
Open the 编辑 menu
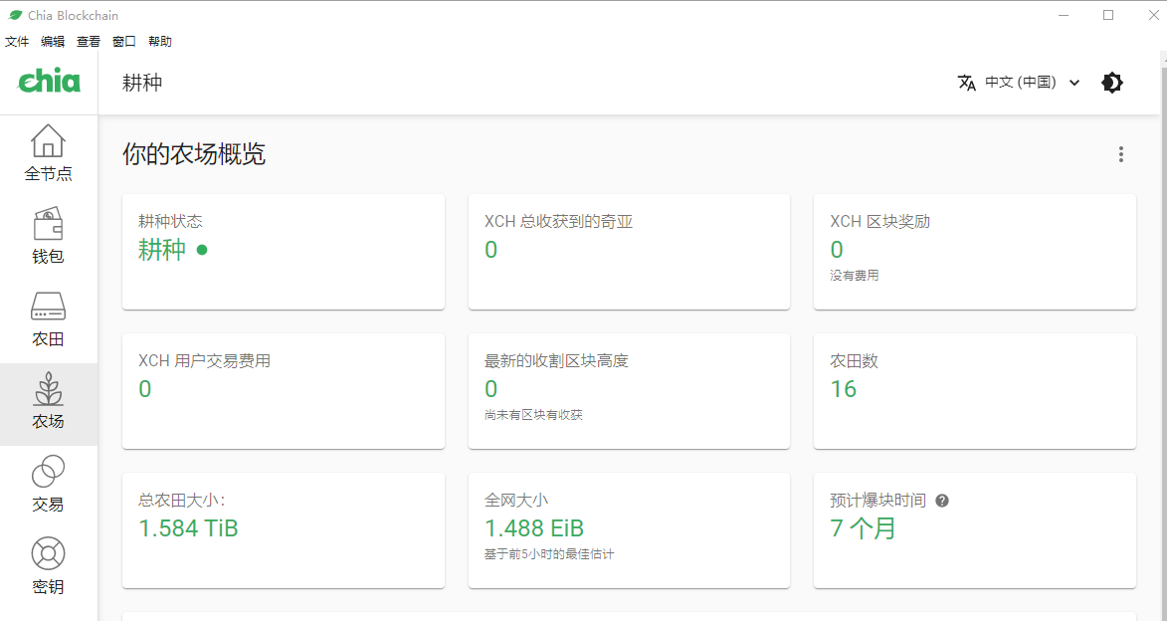pyautogui.click(x=53, y=42)
